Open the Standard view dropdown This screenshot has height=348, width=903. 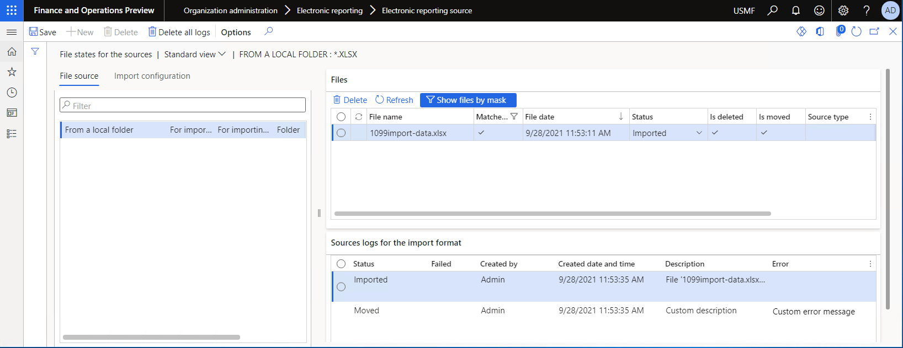(195, 54)
